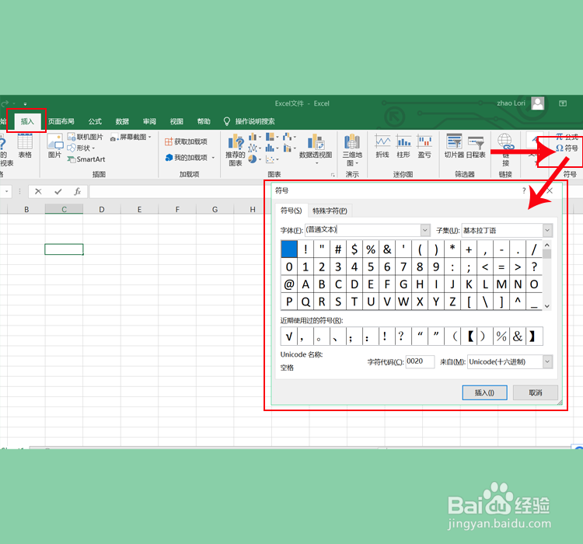Switch to the 页面布局 ribbon tab

61,121
